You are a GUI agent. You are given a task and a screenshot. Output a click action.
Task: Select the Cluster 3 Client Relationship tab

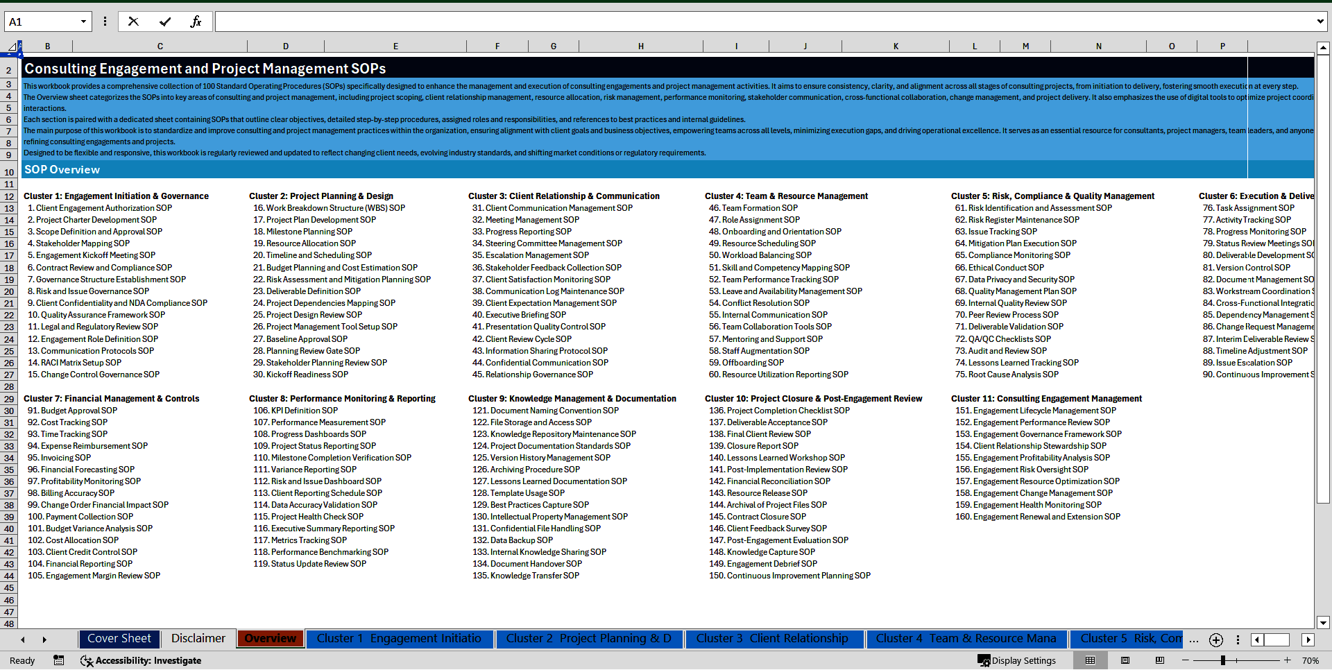coord(774,639)
